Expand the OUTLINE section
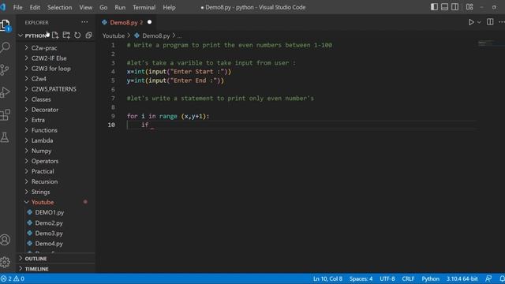 click(36, 259)
